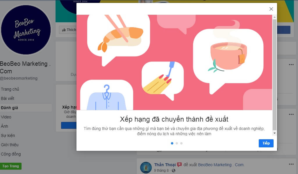The image size is (298, 174).
Task: Click the green Tạo Trang button
Action: pos(11,166)
